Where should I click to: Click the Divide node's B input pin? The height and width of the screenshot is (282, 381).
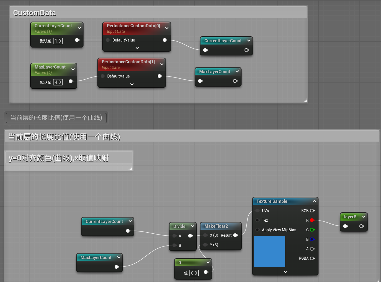(x=175, y=245)
